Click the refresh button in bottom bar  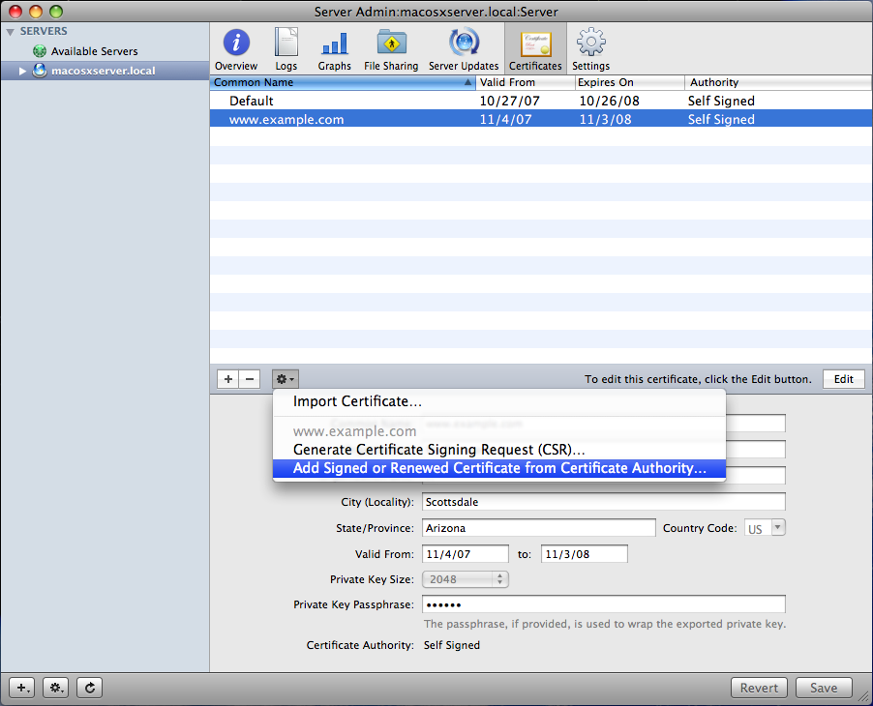tap(90, 688)
